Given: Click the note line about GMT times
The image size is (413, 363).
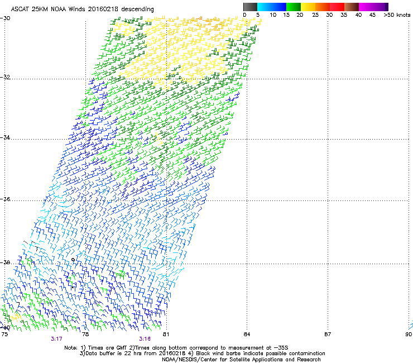Looking at the screenshot, I should pyautogui.click(x=176, y=348).
